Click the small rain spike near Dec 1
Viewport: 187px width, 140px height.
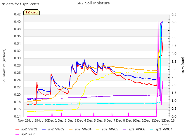pos(52,115)
